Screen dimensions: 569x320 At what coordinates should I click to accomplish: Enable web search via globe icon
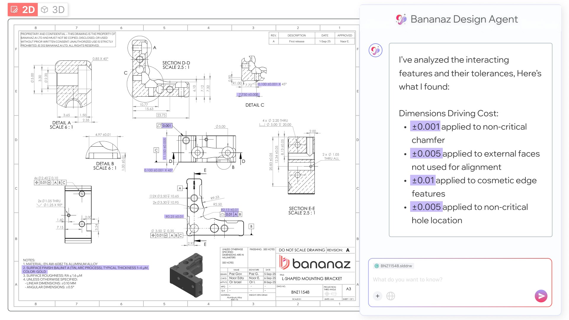391,296
